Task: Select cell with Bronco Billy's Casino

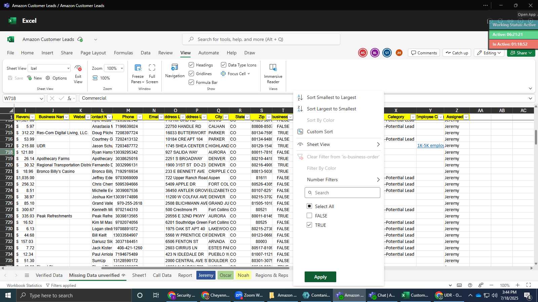Action: [53, 171]
